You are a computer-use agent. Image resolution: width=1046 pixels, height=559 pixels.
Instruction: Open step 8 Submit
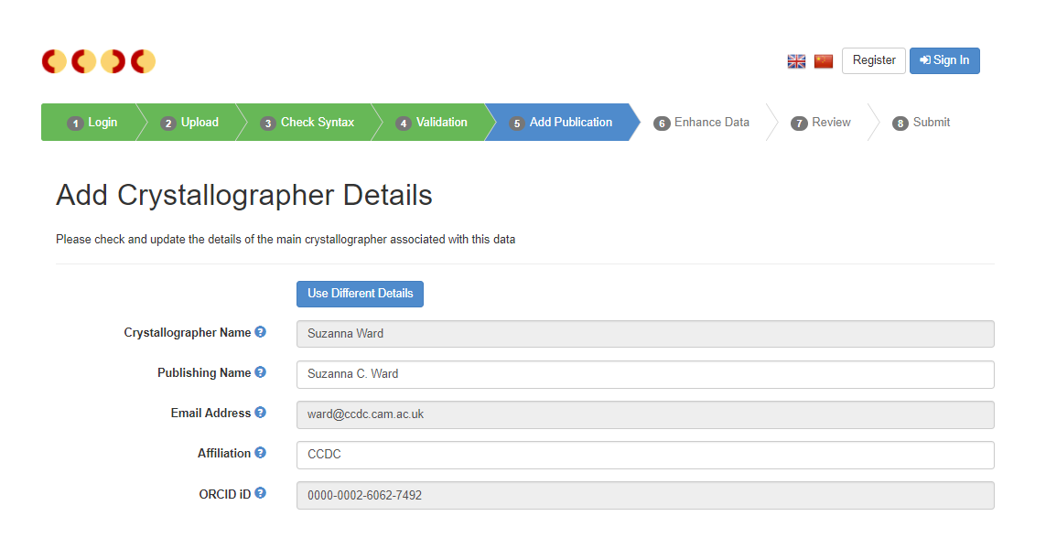pos(922,123)
